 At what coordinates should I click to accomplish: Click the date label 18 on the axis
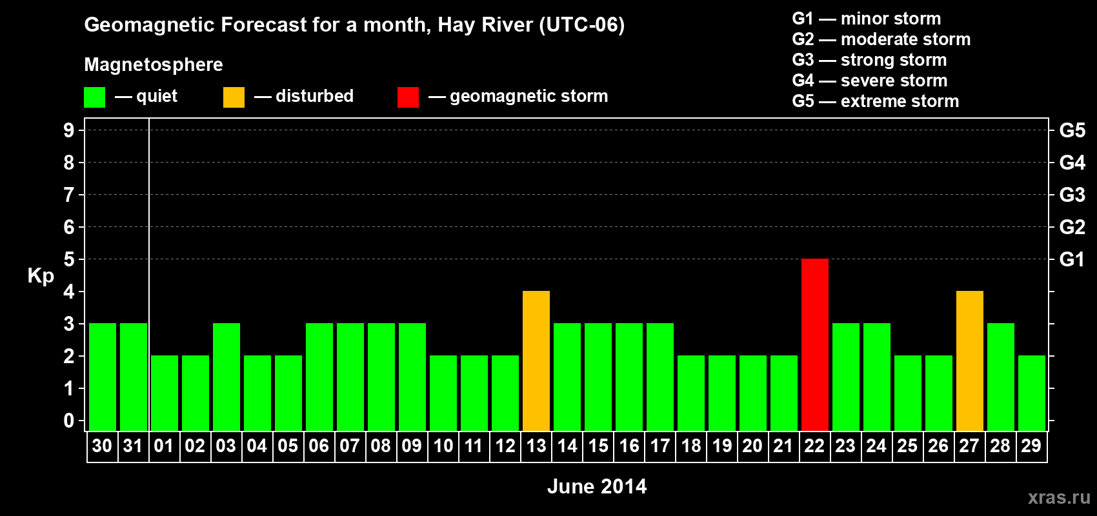(x=691, y=446)
